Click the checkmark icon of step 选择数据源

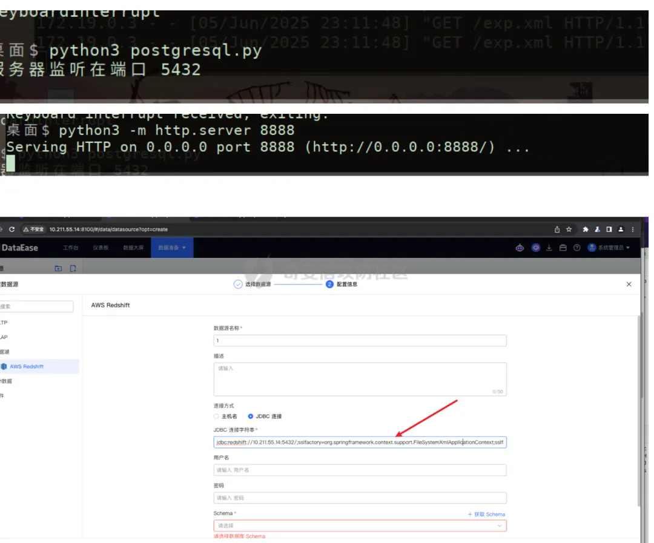[238, 285]
